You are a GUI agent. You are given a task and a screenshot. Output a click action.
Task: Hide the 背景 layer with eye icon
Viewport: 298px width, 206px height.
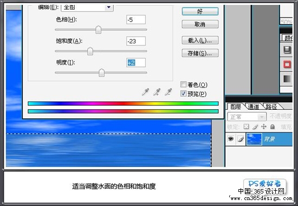(x=231, y=139)
